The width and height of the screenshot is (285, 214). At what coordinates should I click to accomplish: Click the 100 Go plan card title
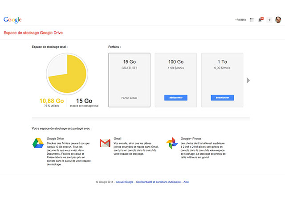176,62
